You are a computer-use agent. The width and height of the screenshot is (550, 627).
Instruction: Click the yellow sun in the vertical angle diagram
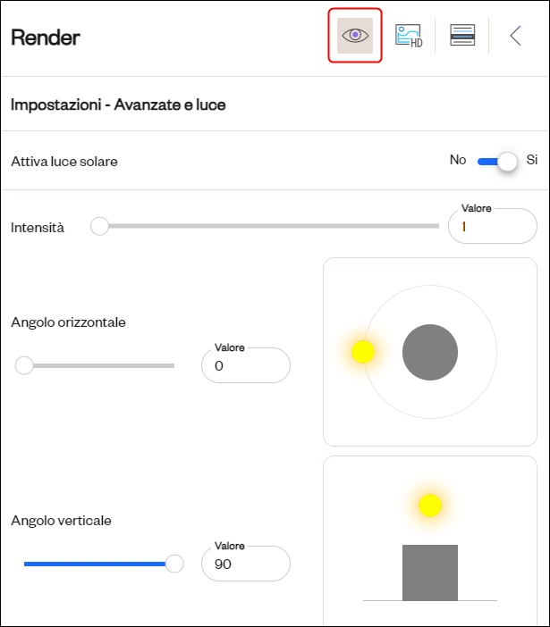pyautogui.click(x=430, y=506)
